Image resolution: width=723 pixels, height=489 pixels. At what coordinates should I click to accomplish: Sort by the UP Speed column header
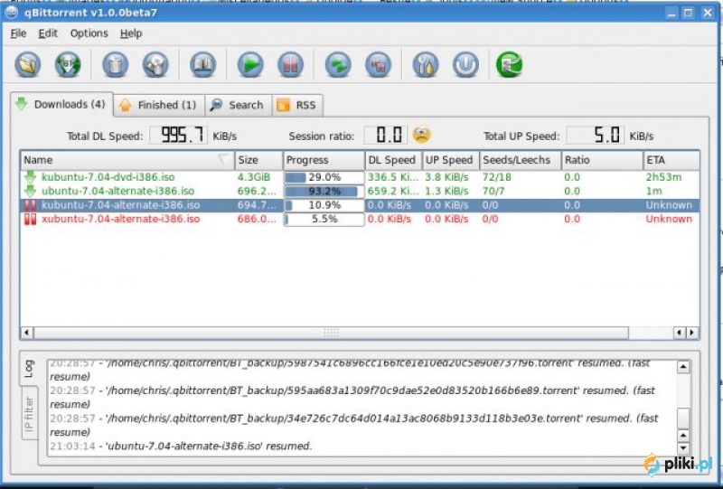pos(450,160)
